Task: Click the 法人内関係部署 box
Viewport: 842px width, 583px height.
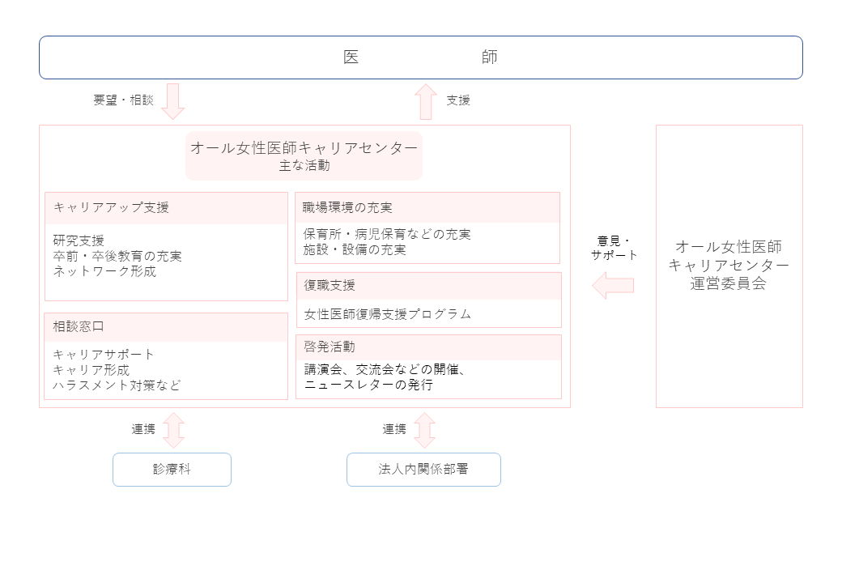Action: tap(423, 470)
